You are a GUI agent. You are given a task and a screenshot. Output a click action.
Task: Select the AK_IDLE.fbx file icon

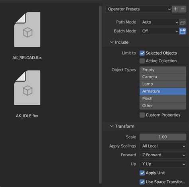[27, 88]
